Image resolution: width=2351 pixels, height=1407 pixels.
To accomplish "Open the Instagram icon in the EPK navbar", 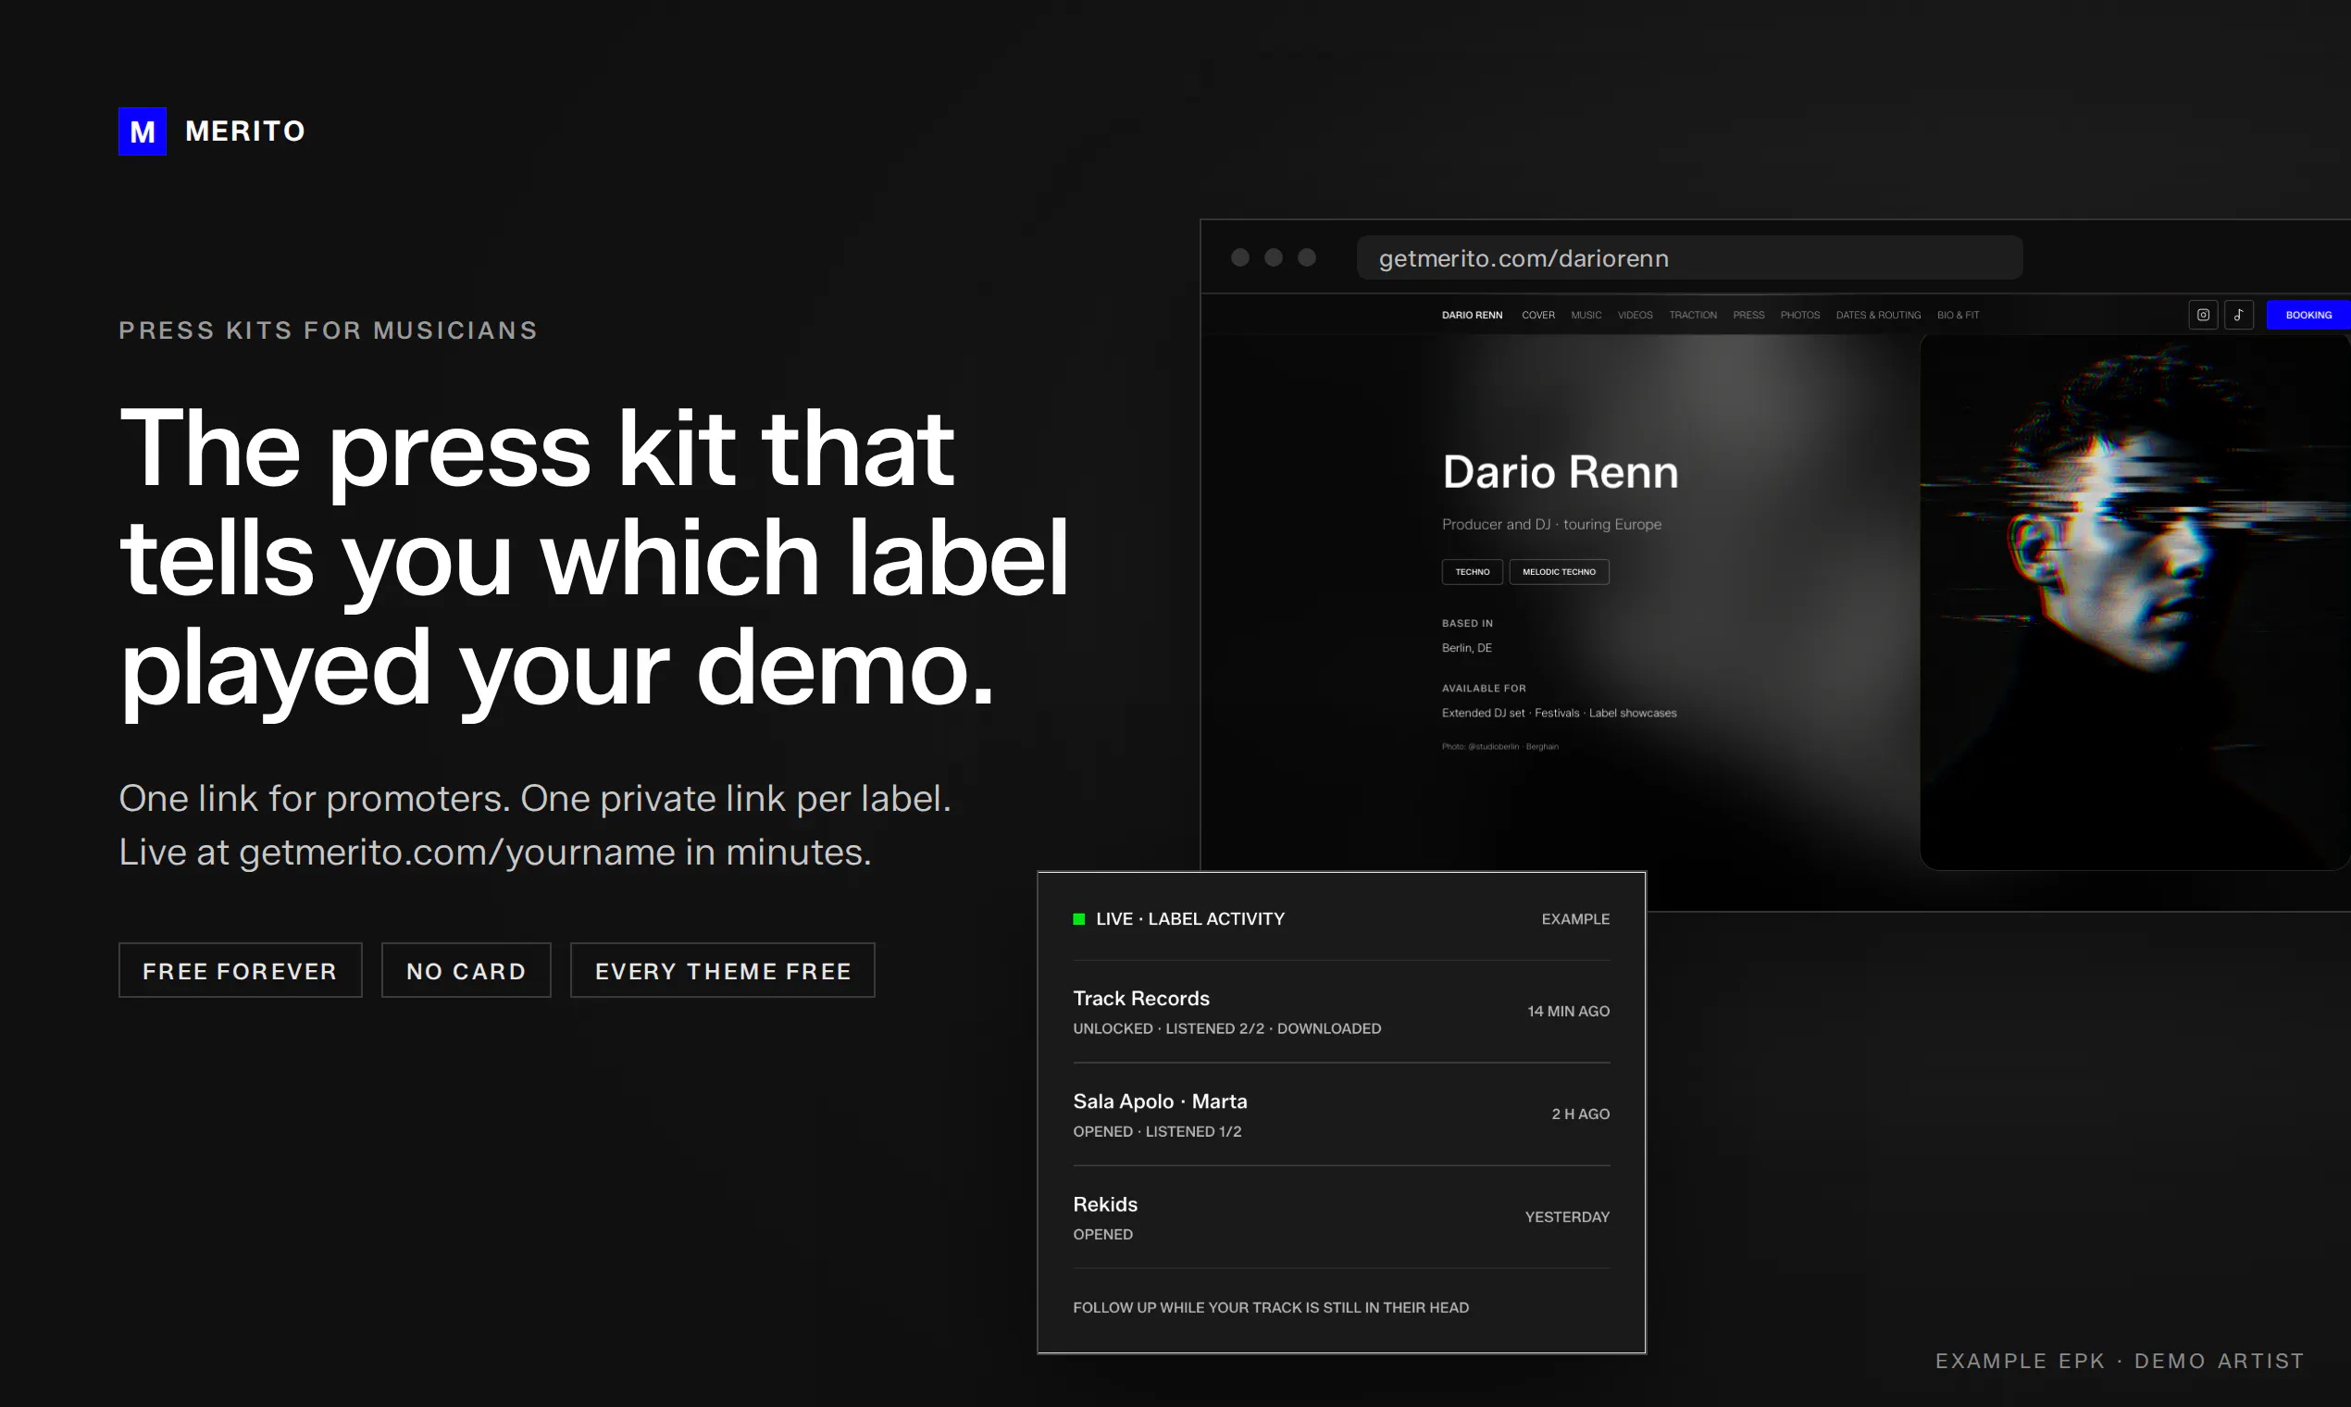I will pos(2203,315).
